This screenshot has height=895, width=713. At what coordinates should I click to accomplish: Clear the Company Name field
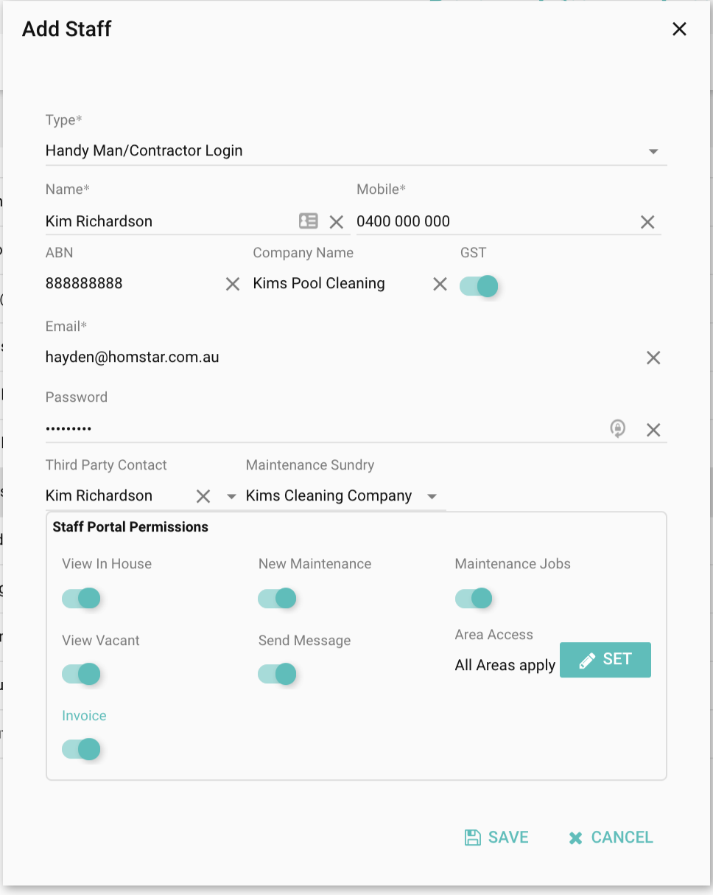pos(440,284)
